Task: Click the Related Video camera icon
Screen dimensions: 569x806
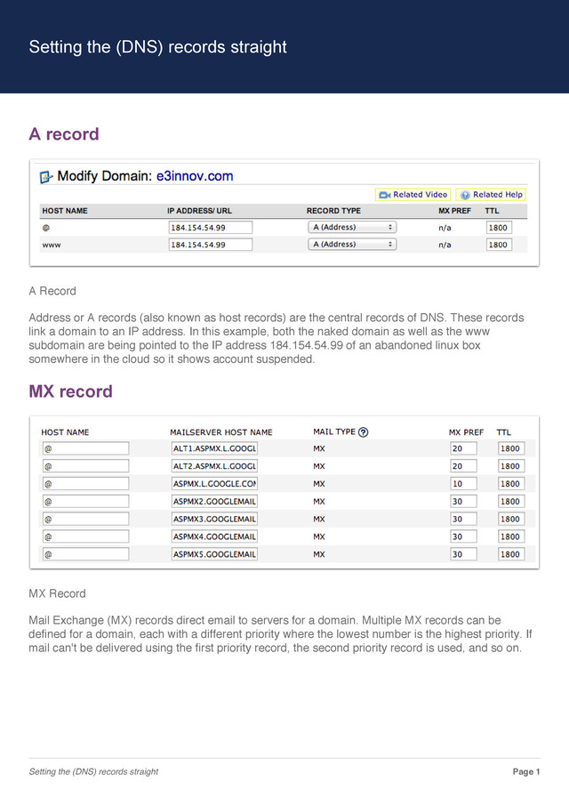Action: 385,195
